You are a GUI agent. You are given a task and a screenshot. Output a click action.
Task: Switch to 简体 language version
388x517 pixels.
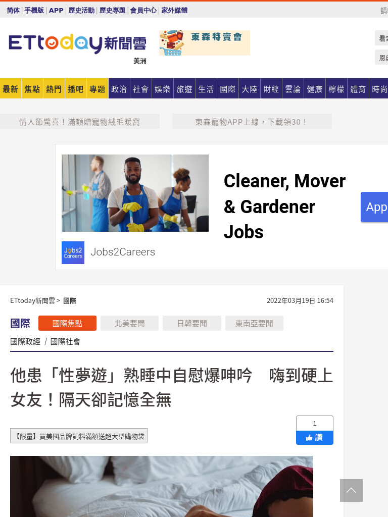tap(13, 10)
